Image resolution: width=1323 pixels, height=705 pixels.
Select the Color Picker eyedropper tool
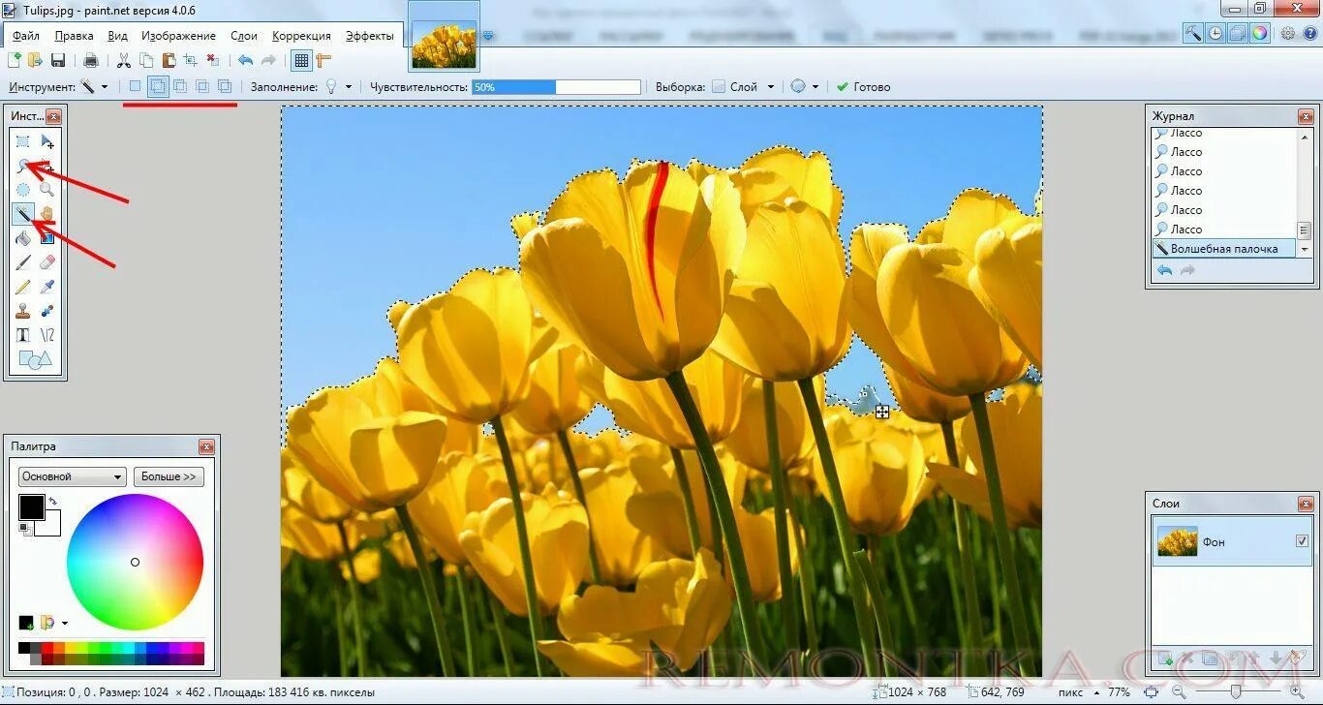pyautogui.click(x=47, y=287)
